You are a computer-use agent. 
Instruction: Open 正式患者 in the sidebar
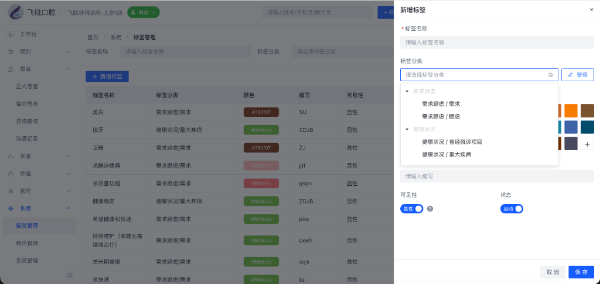(27, 86)
